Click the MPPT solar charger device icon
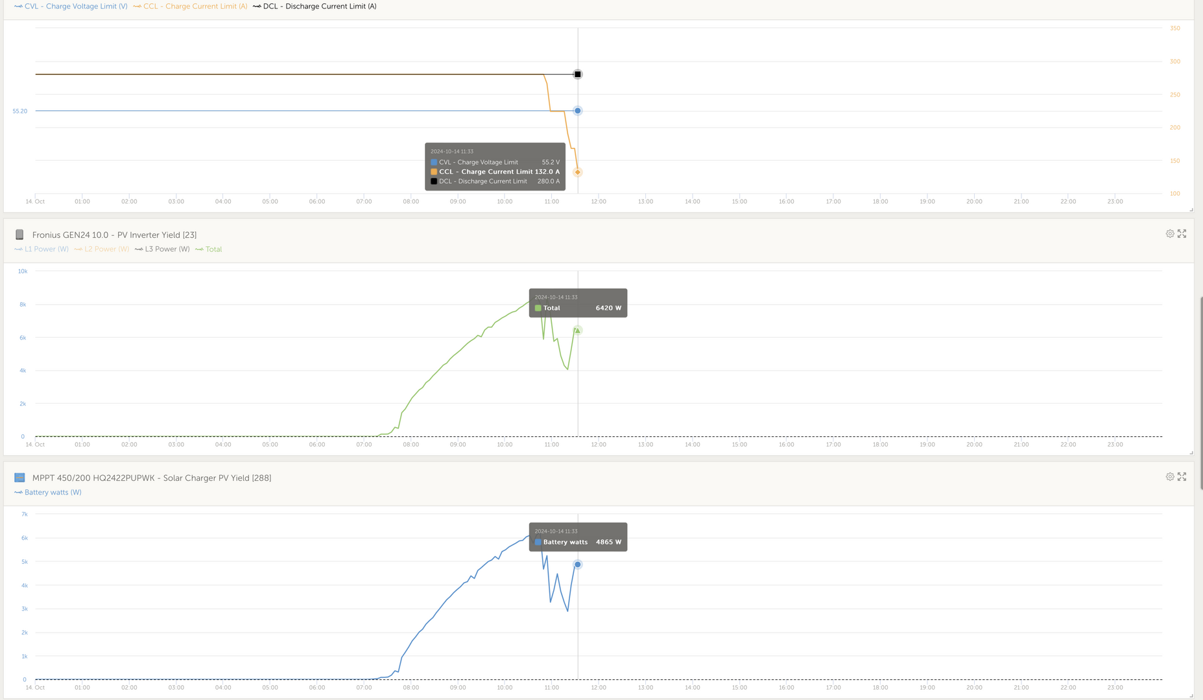This screenshot has width=1203, height=700. pos(19,478)
